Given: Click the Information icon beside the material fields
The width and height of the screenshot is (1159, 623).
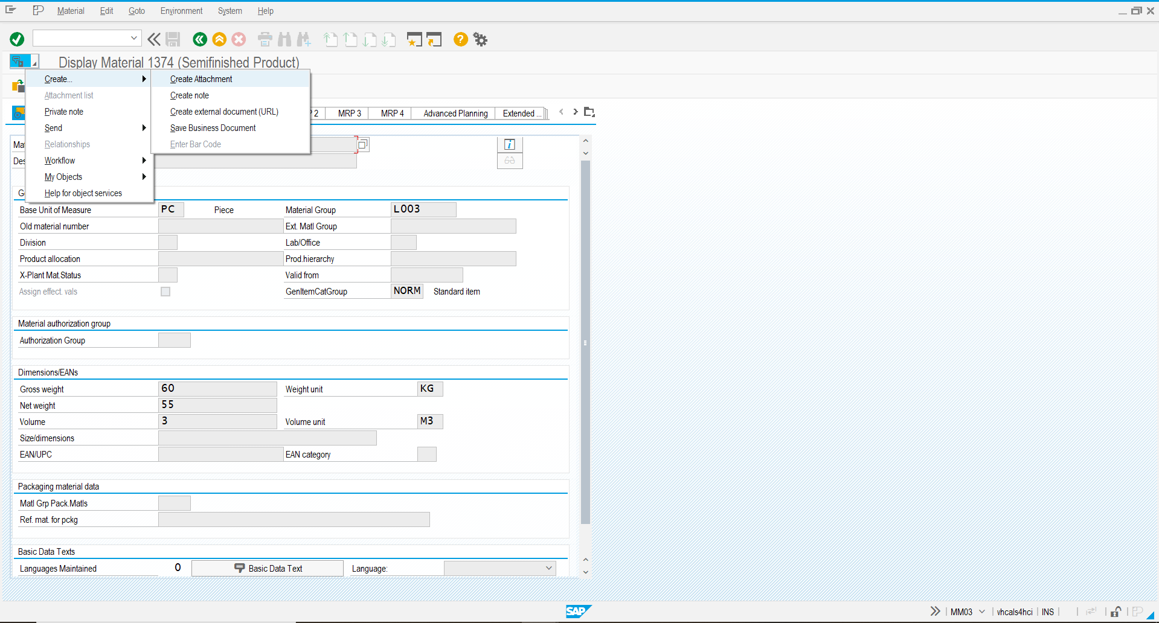Looking at the screenshot, I should pos(509,144).
